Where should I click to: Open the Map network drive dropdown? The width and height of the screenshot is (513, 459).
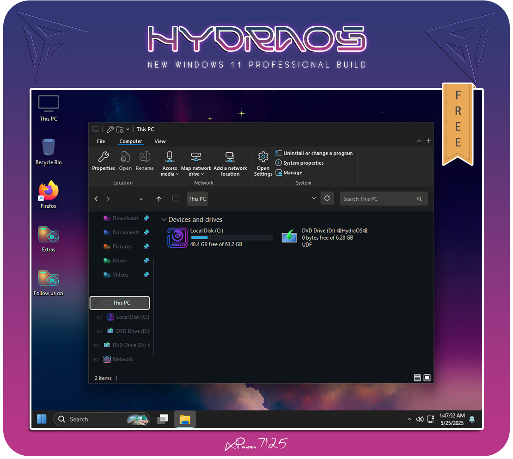point(196,163)
